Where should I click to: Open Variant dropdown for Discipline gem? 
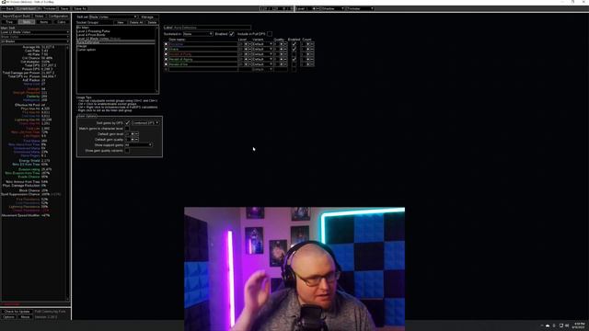tap(262, 44)
